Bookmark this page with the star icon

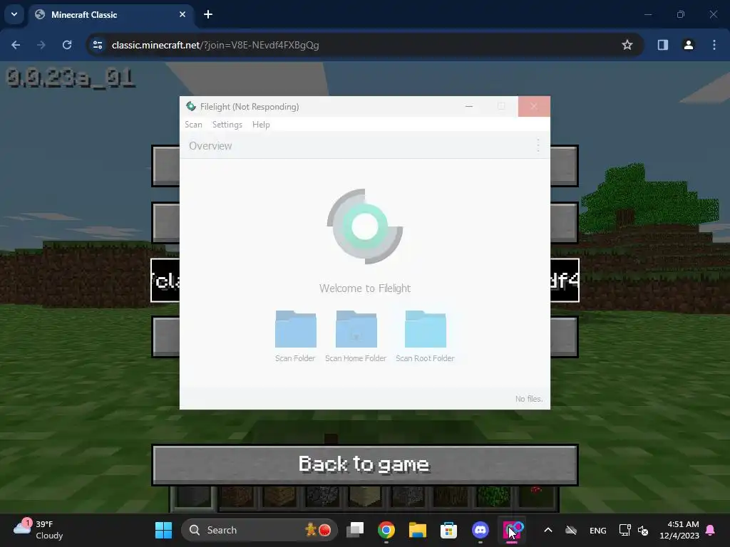[x=627, y=45]
